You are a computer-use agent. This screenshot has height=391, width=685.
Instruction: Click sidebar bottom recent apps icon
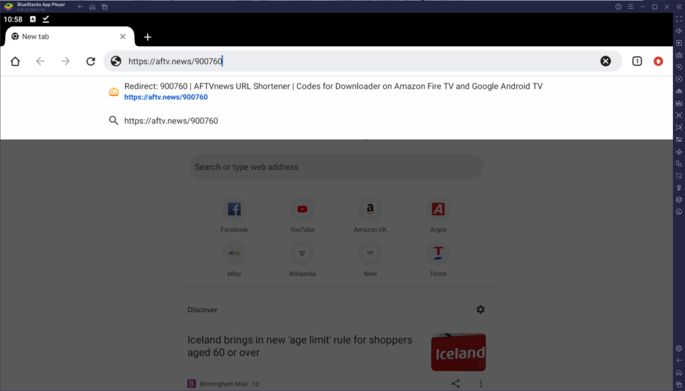679,384
